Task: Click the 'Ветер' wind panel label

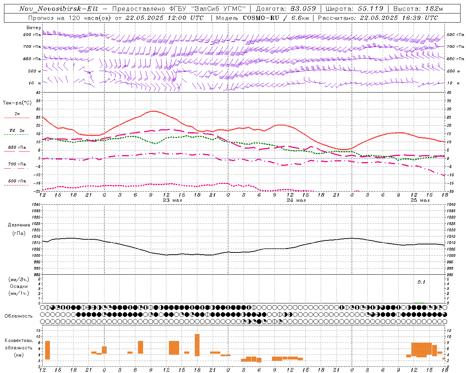Action: click(x=34, y=28)
